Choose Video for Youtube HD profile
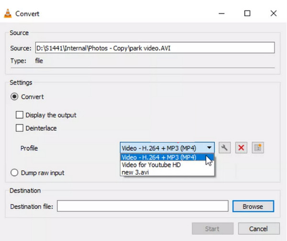 [x=167, y=164]
